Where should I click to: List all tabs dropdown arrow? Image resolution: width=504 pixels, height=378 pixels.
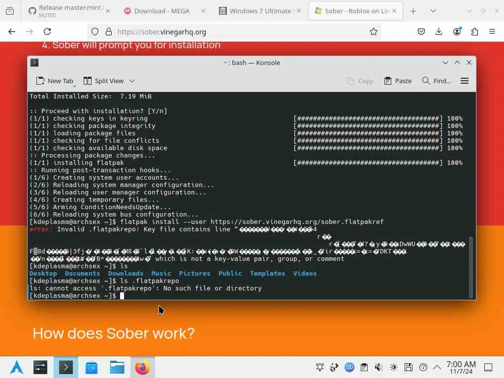coord(433,11)
